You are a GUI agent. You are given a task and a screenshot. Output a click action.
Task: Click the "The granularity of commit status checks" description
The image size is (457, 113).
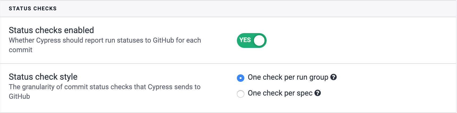point(77,87)
